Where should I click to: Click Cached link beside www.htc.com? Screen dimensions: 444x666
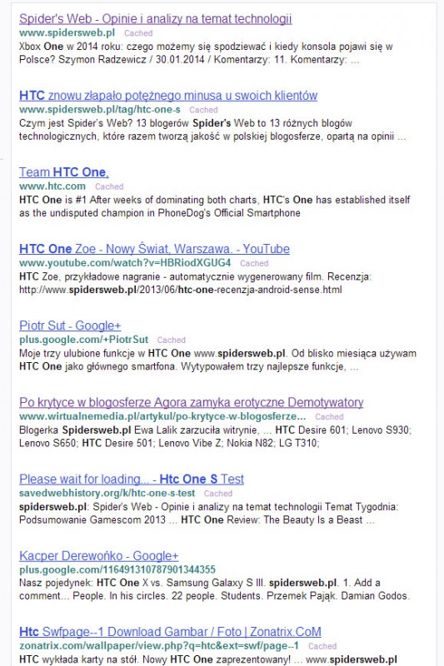[x=109, y=186]
